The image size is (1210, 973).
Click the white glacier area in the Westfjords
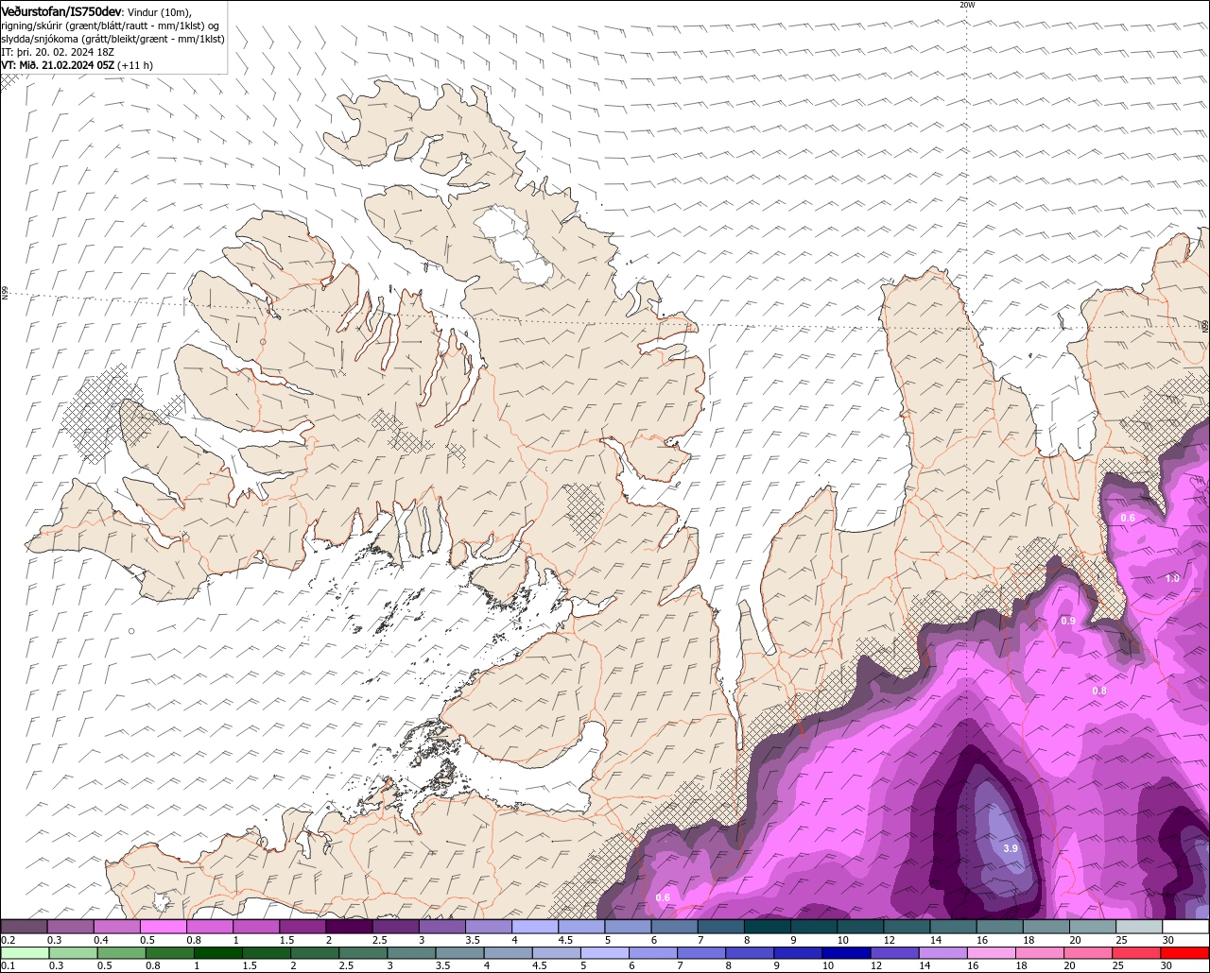coord(513,246)
